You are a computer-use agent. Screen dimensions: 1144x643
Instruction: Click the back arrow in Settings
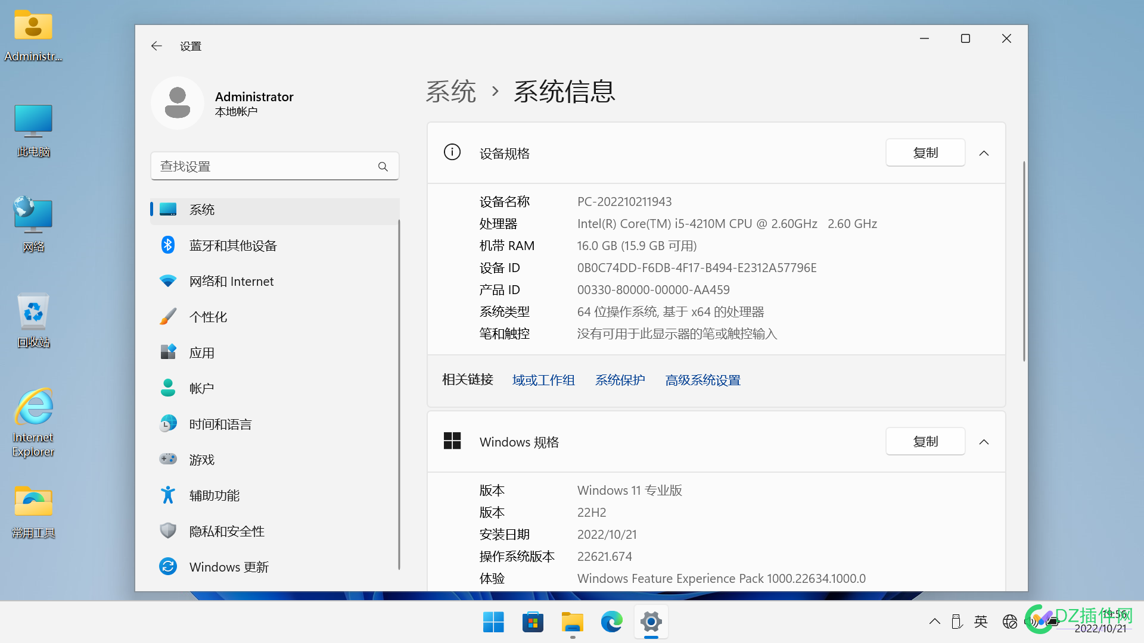tap(157, 46)
